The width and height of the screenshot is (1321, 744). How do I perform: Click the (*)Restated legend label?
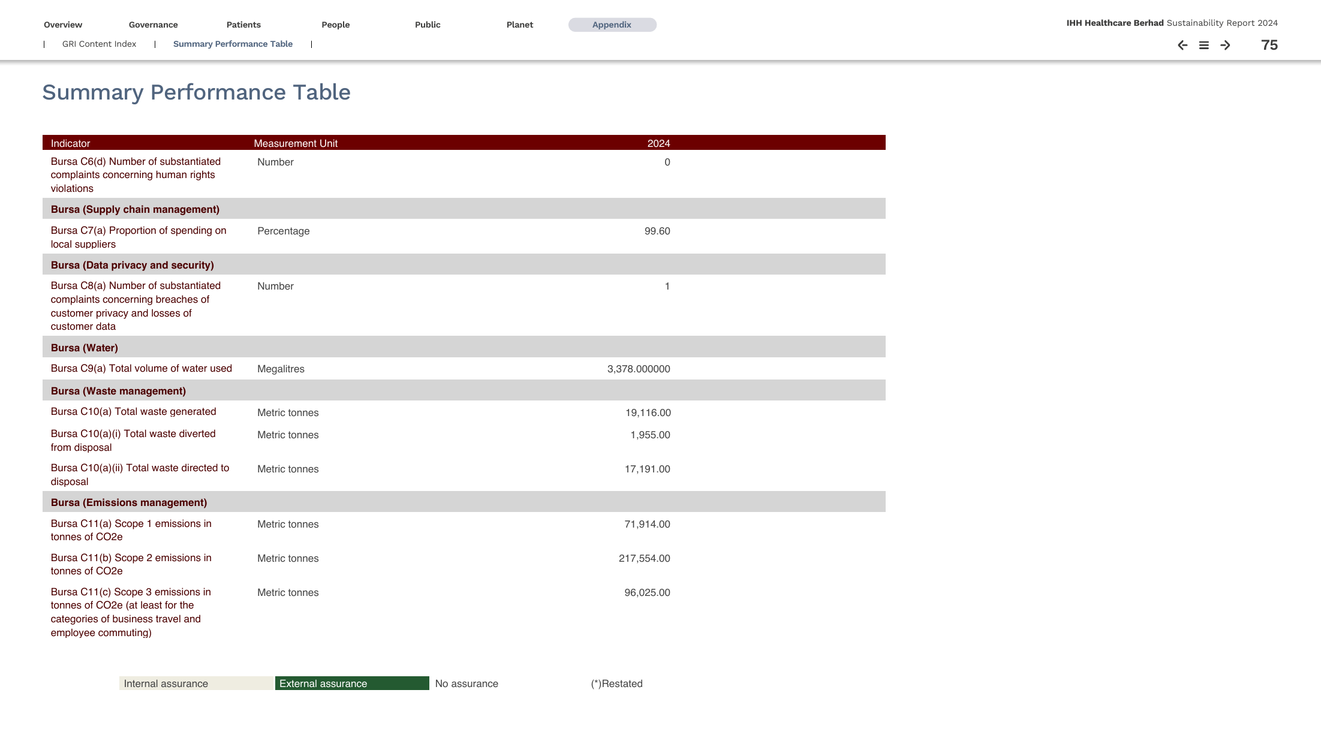(x=616, y=683)
